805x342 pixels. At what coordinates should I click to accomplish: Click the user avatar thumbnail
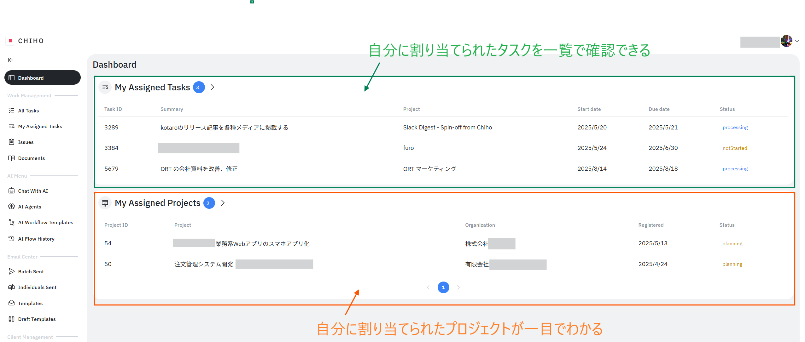(x=786, y=41)
